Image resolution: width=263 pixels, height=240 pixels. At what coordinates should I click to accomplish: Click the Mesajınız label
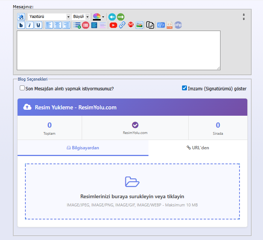point(23,7)
